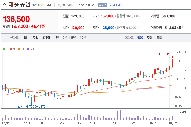
Task: Click the 04/13 tall red candlestick
Action: pos(172,63)
